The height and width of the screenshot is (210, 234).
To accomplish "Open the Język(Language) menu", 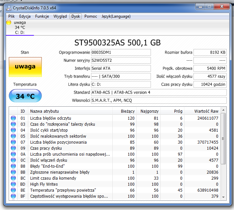I will [x=116, y=16].
